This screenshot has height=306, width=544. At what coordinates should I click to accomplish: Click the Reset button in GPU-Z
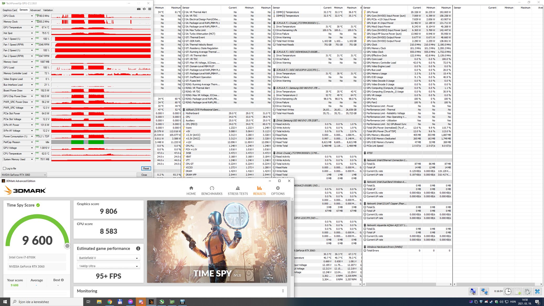tap(146, 168)
